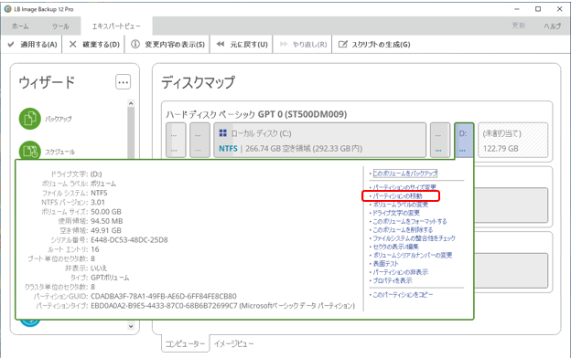Select the leftmost small partition block
This screenshot has height=358, width=571.
click(x=176, y=141)
